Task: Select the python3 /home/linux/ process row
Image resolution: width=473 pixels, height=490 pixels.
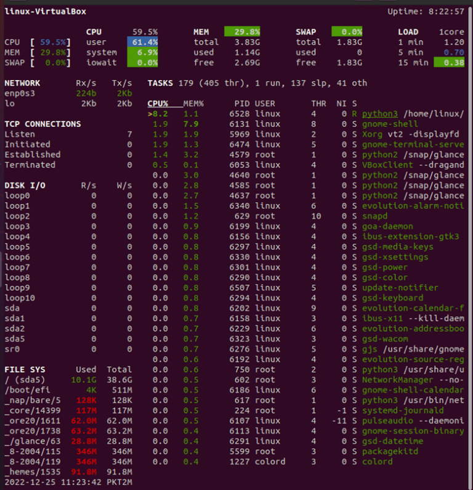Action: [x=305, y=114]
